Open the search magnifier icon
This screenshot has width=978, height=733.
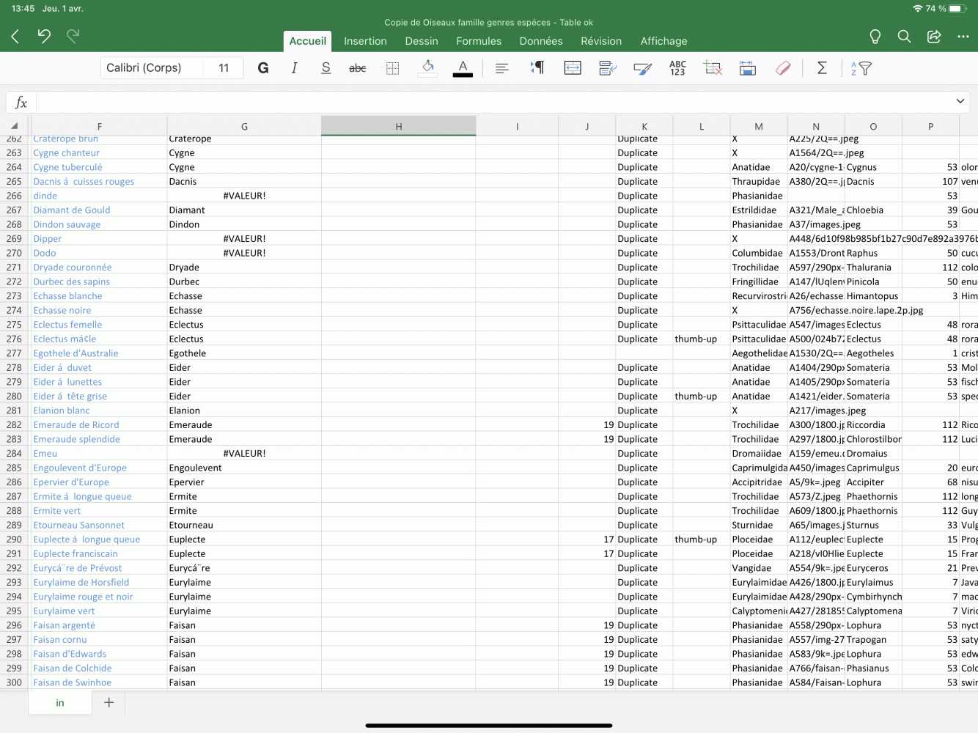pyautogui.click(x=904, y=37)
